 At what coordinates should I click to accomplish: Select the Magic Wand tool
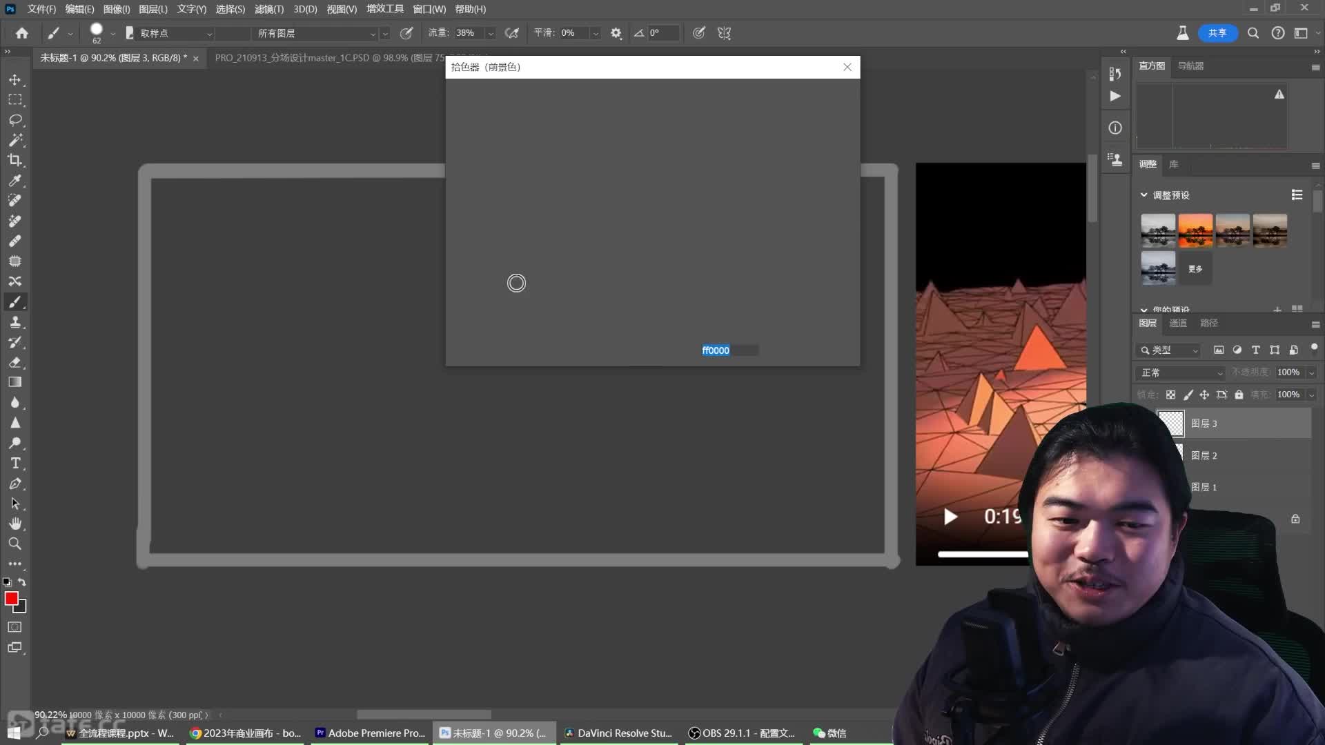15,140
